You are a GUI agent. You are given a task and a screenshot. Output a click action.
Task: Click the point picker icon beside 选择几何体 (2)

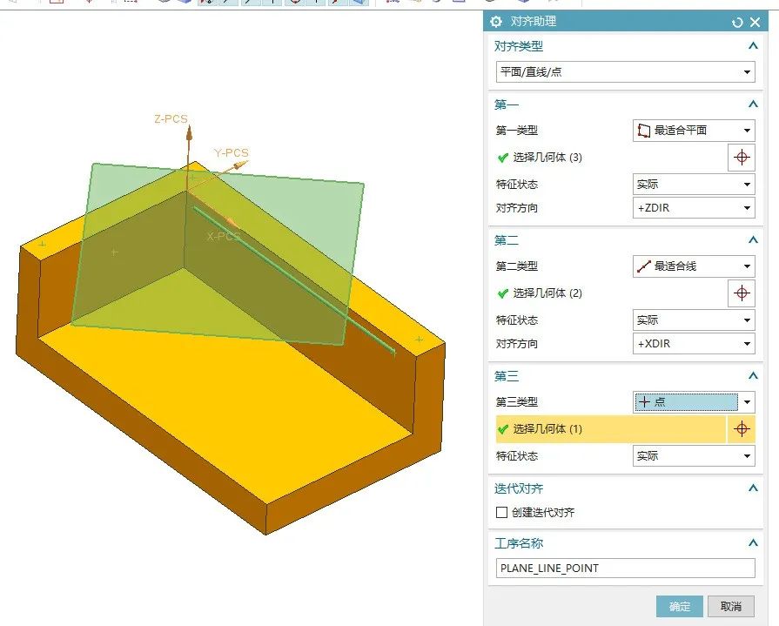coord(742,293)
